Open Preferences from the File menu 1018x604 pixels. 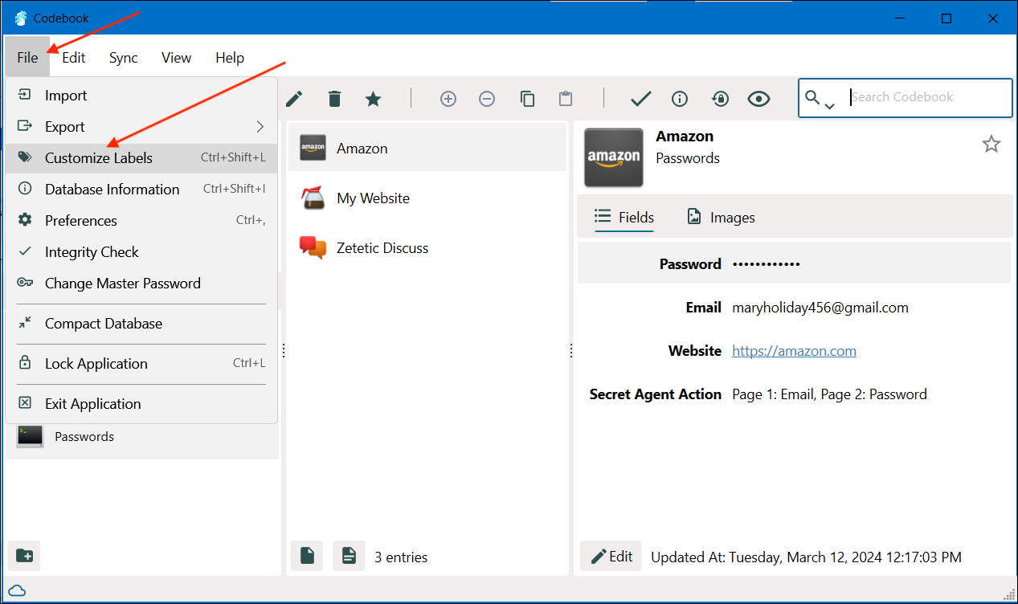pyautogui.click(x=141, y=220)
